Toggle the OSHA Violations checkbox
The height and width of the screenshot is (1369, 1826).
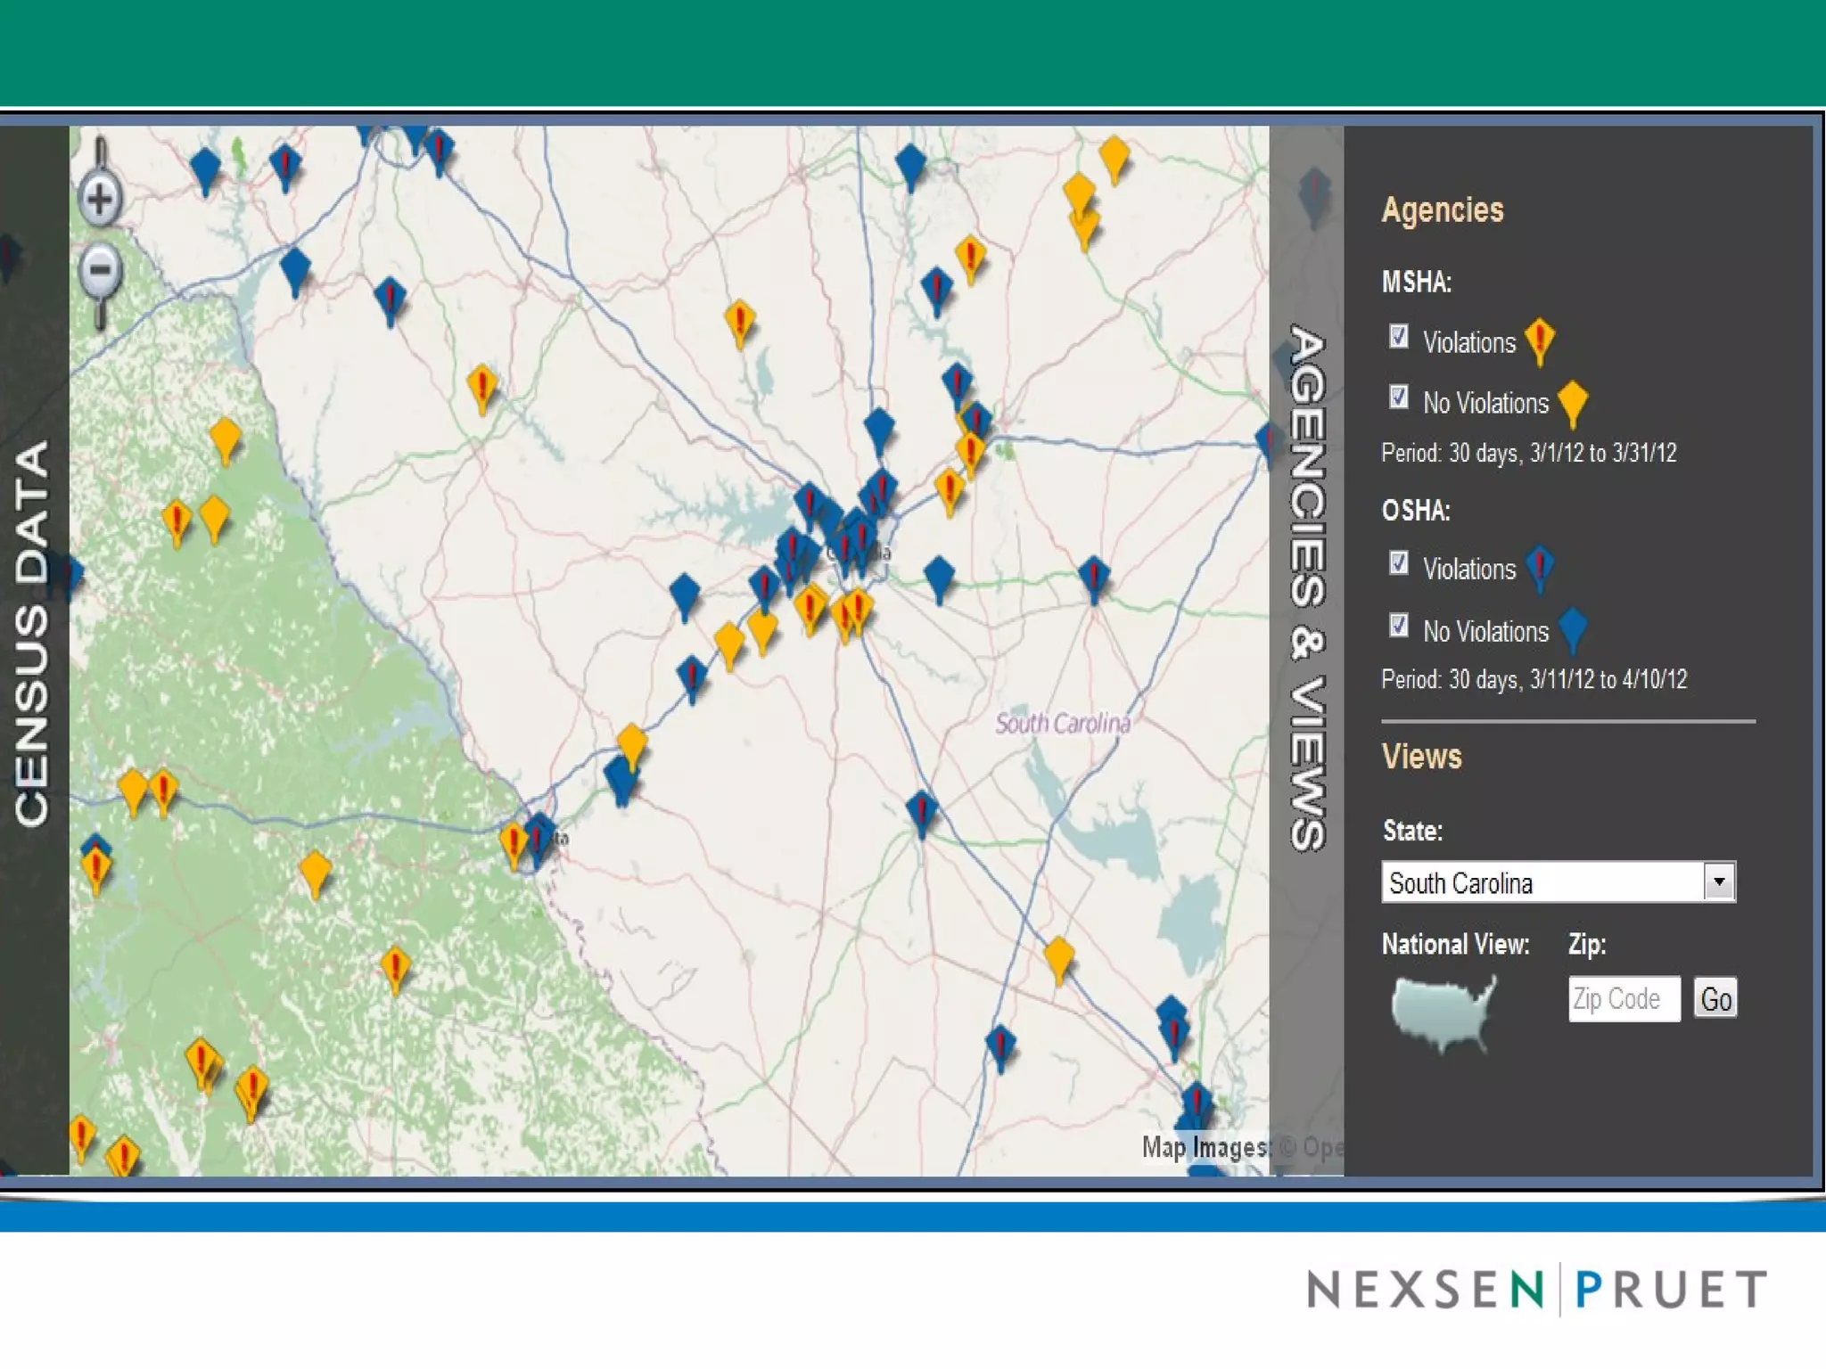(1399, 563)
